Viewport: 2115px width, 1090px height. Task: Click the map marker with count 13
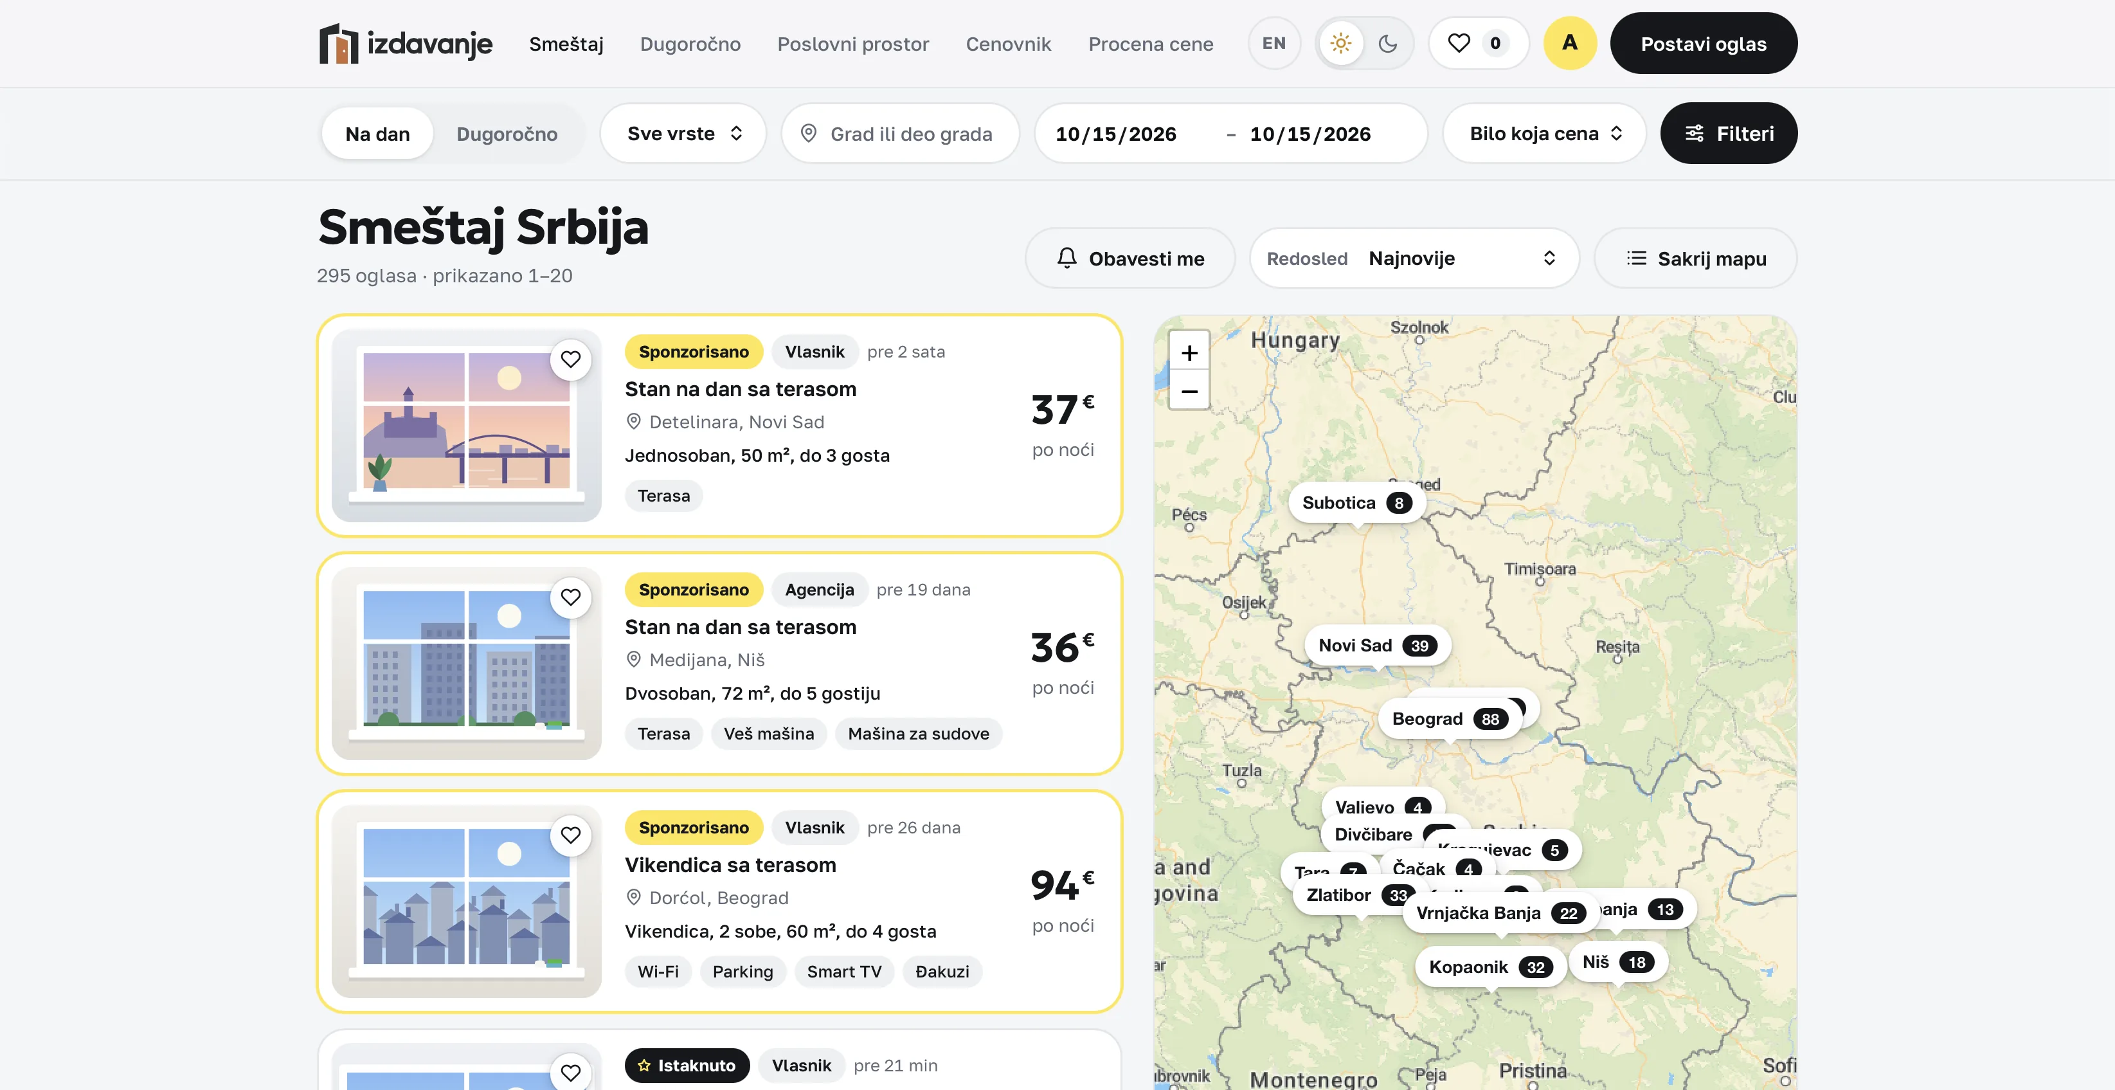point(1646,909)
